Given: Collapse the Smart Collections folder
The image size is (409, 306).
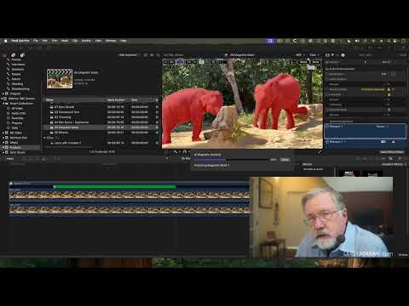Looking at the screenshot, I should click(x=3, y=104).
